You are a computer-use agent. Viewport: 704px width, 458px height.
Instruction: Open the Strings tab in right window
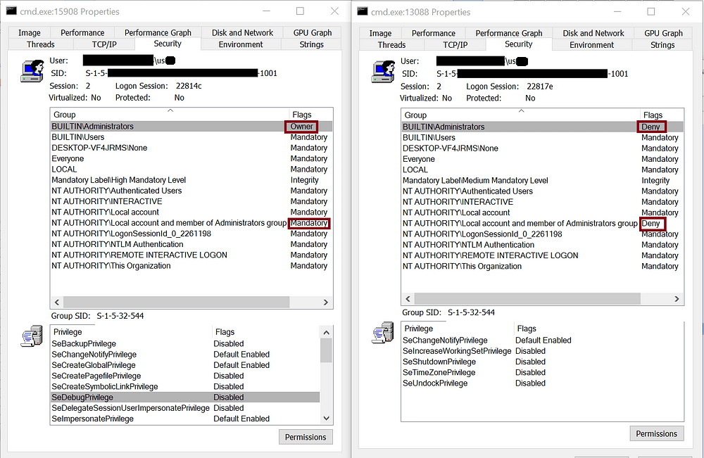[x=662, y=44]
